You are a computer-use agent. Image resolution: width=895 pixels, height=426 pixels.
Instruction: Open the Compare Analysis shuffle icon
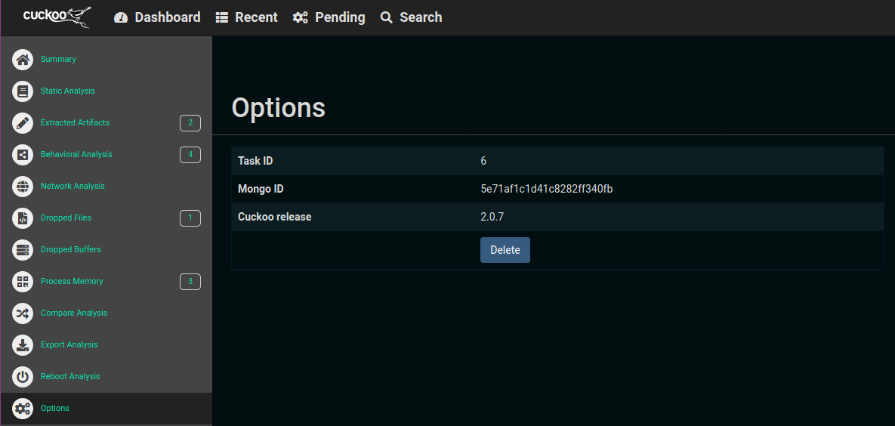click(23, 313)
